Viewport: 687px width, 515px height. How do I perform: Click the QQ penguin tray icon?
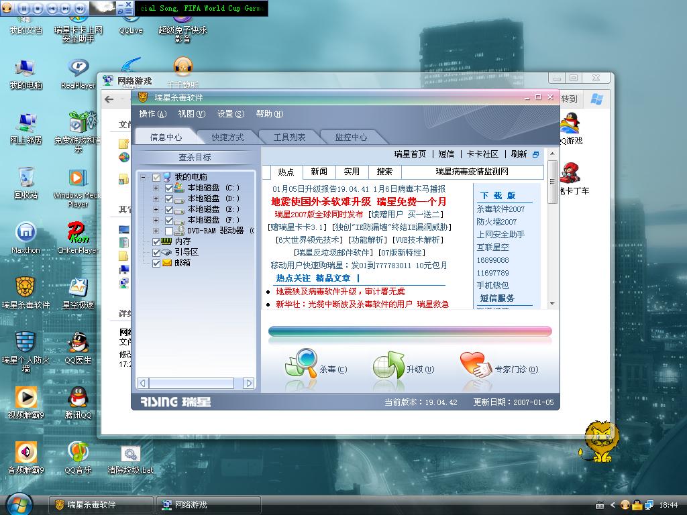tap(637, 505)
